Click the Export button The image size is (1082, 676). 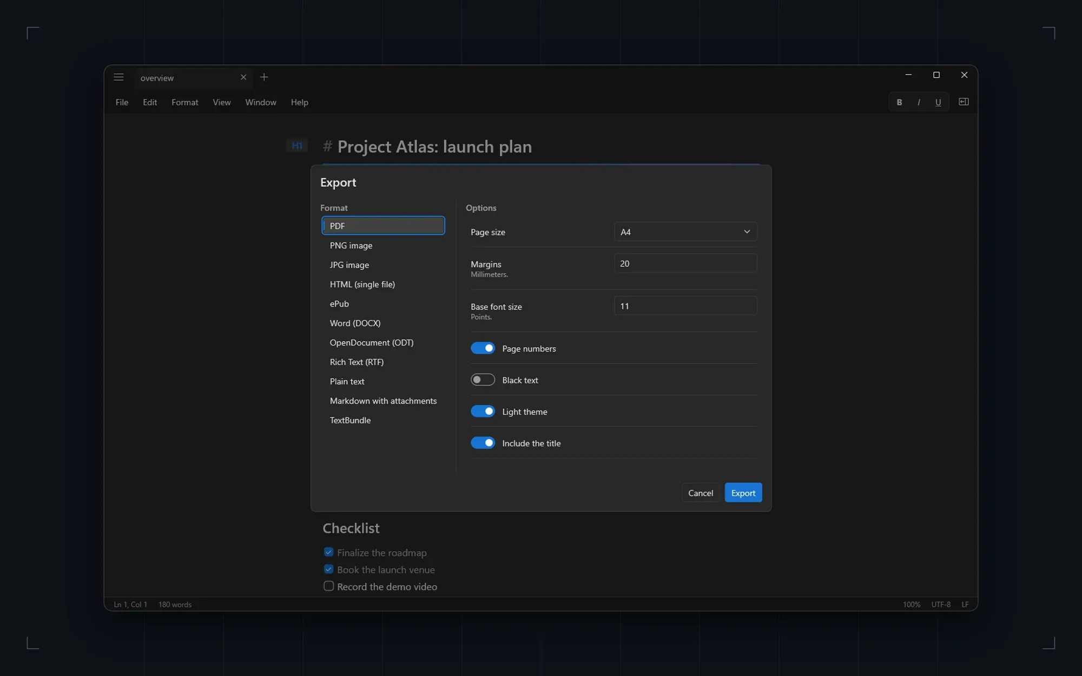(x=743, y=493)
